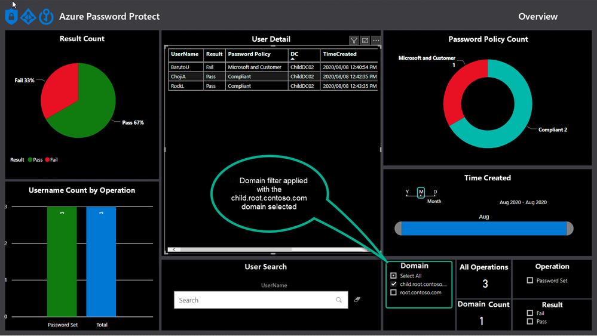Select the M month granularity marker
The image size is (597, 336).
coord(421,192)
